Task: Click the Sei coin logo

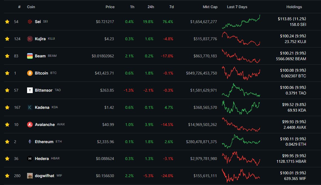Action: [30, 22]
